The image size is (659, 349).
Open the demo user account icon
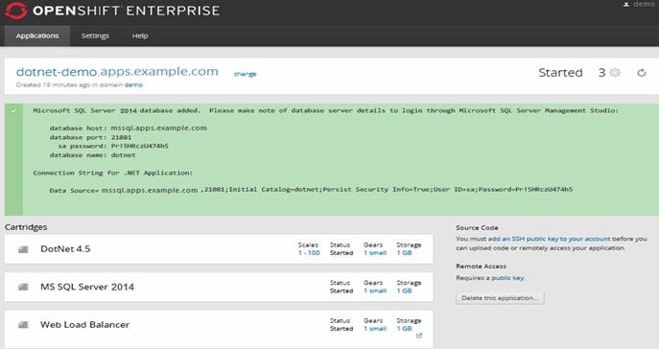click(626, 4)
